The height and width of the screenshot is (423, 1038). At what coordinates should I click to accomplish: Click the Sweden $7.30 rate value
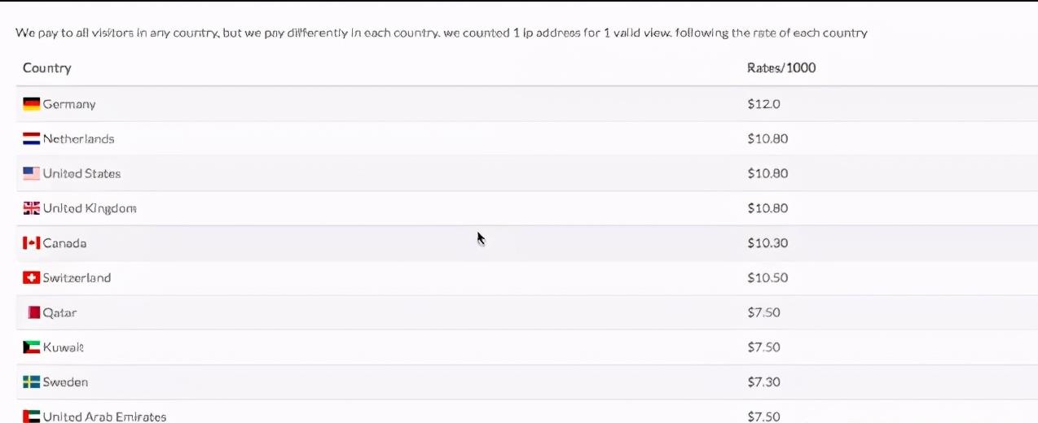click(x=763, y=382)
